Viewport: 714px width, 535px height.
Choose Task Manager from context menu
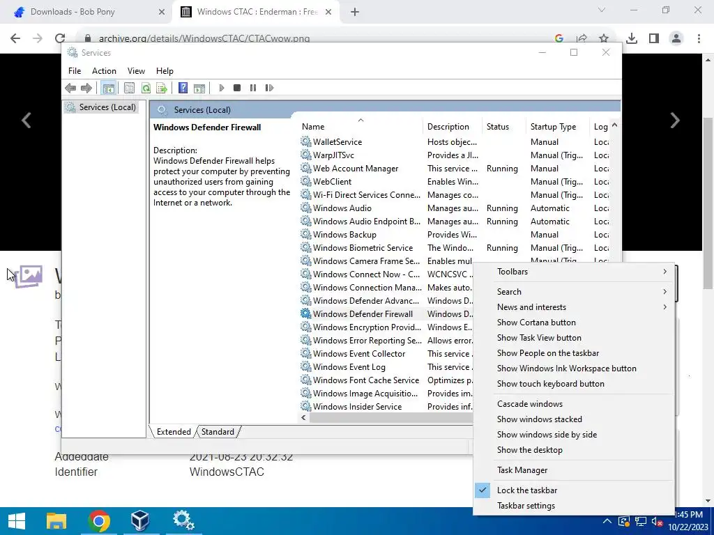574,470
